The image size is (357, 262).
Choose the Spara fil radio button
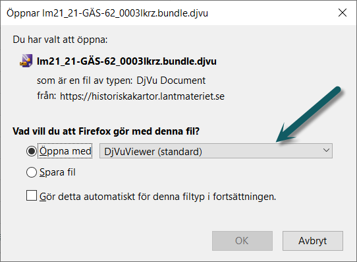coord(32,172)
